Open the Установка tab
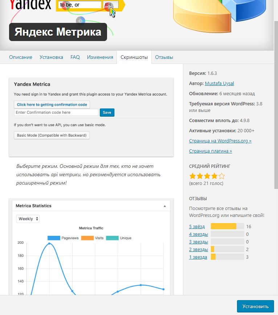 click(x=51, y=57)
